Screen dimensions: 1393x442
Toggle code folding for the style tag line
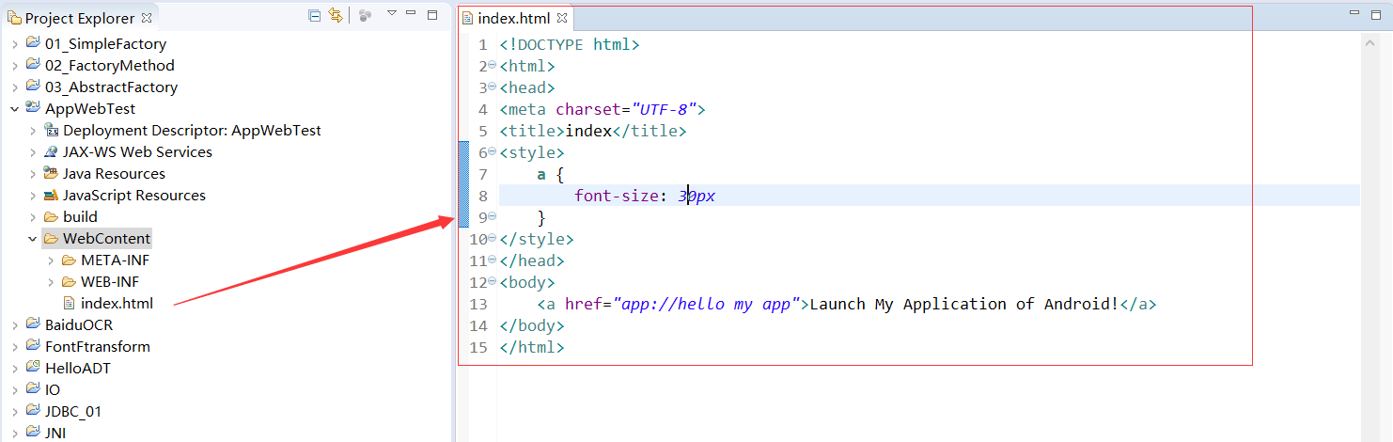[x=492, y=152]
